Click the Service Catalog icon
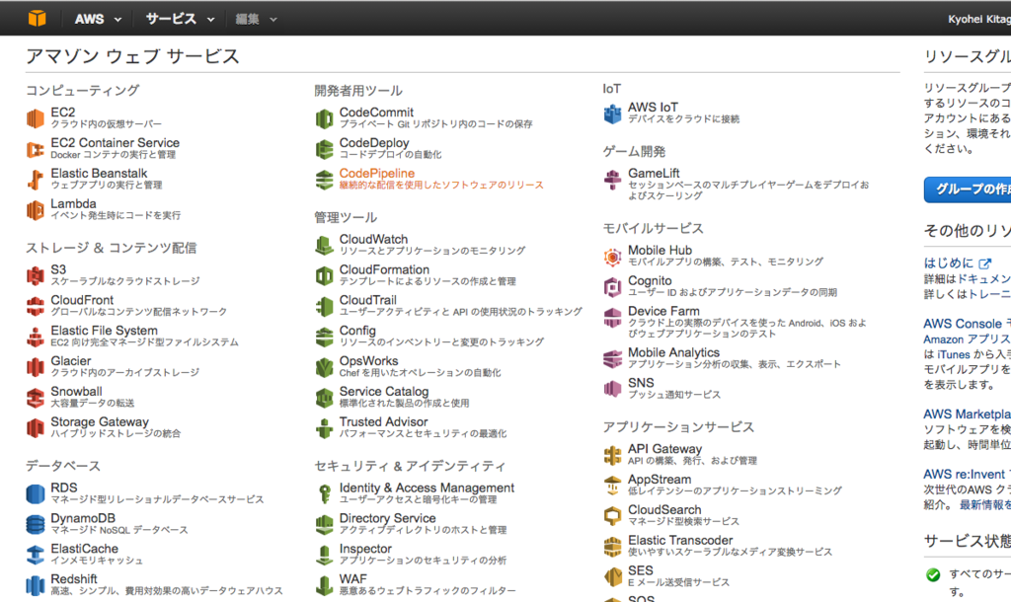 324,398
